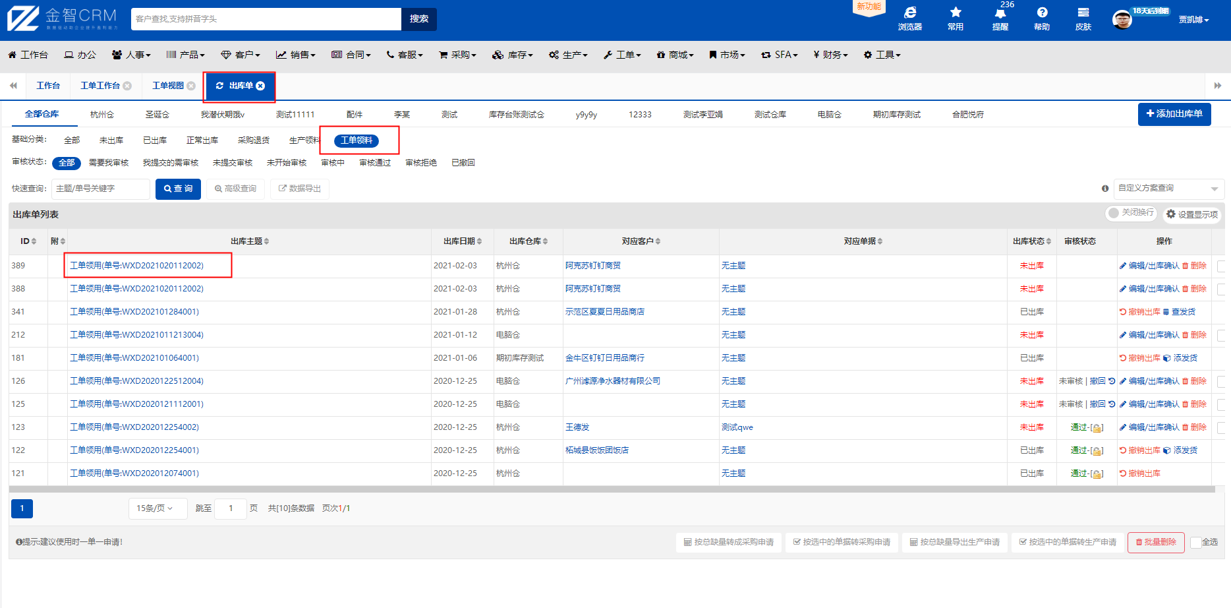This screenshot has width=1231, height=608.
Task: Sort by 对应客户 column arrows
Action: [658, 241]
